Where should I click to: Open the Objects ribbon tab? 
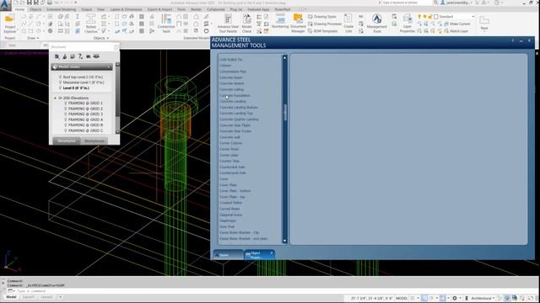(35, 9)
